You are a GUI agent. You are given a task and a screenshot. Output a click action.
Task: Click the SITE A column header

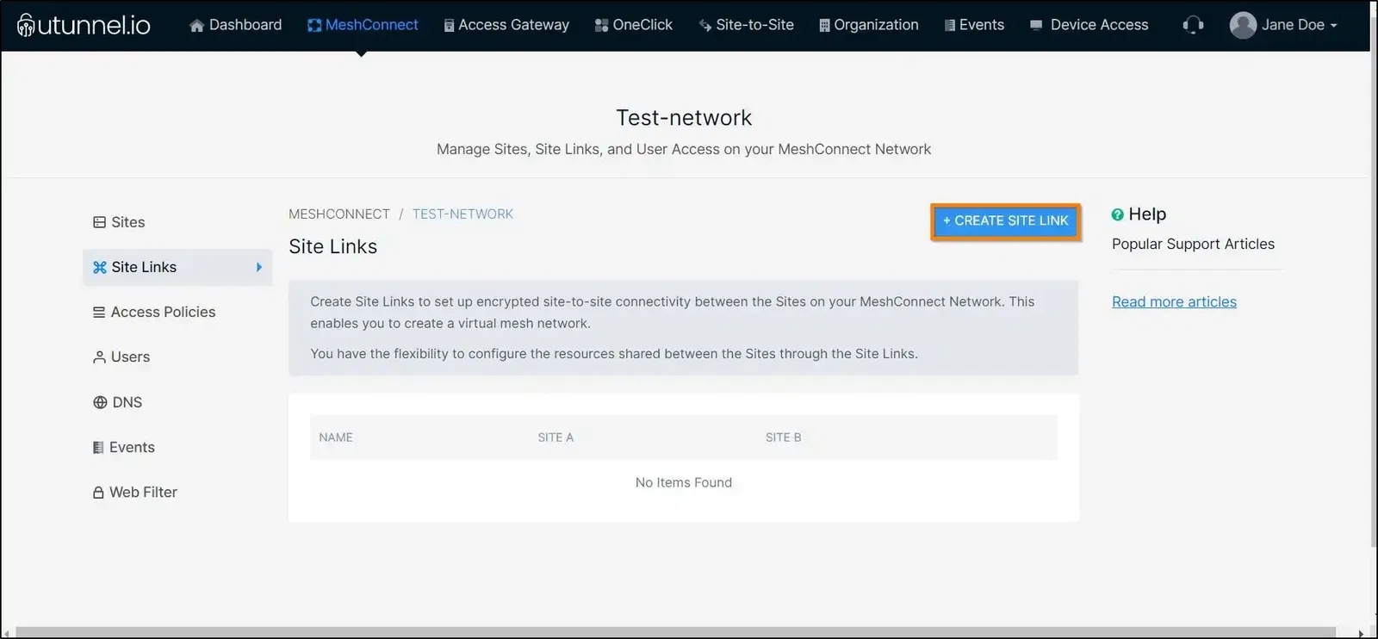pos(556,437)
